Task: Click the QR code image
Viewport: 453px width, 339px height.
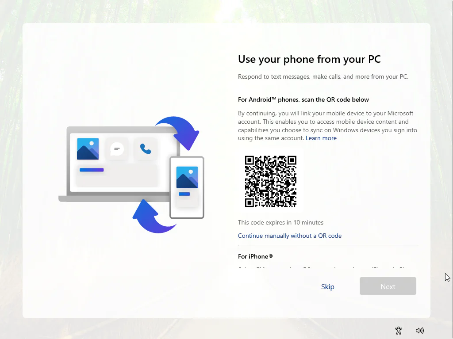Action: (x=271, y=182)
